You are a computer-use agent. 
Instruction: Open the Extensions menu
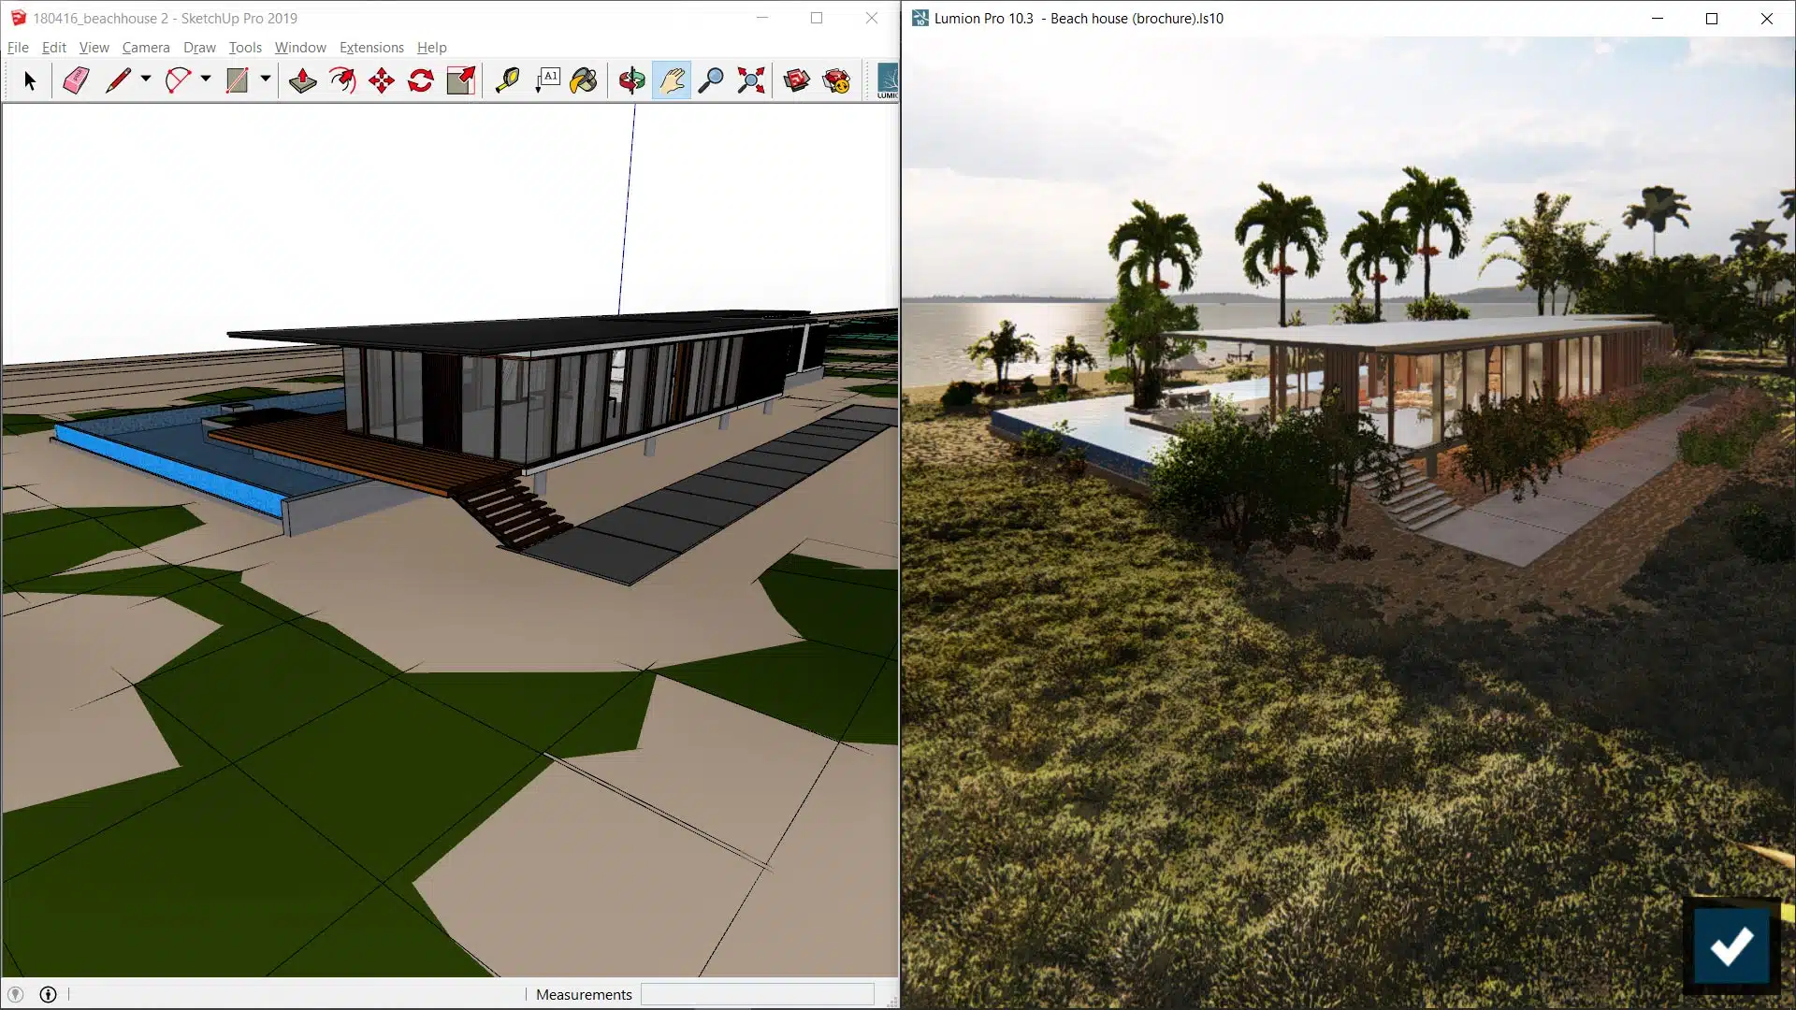(370, 47)
